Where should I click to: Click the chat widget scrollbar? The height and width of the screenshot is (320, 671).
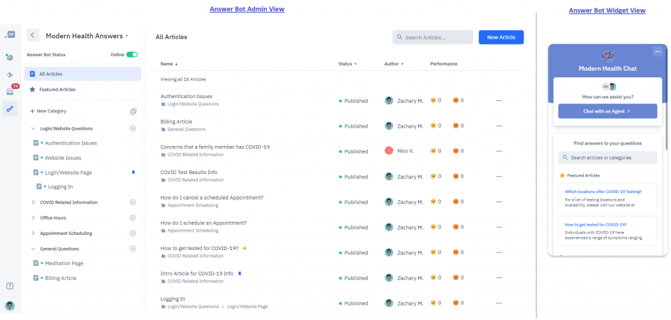[x=666, y=98]
